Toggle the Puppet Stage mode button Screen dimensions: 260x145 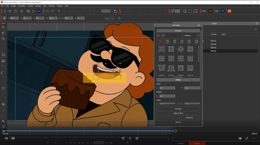pyautogui.click(x=175, y=11)
